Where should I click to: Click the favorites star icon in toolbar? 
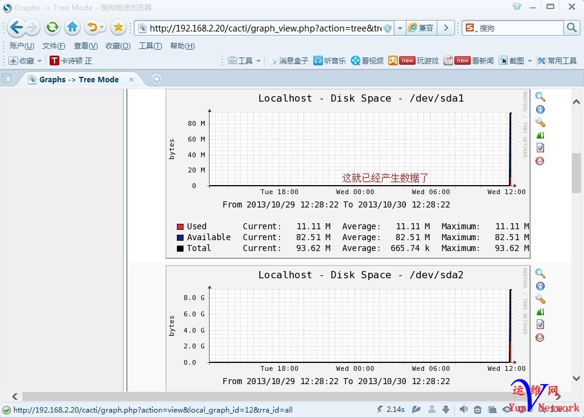pos(118,27)
